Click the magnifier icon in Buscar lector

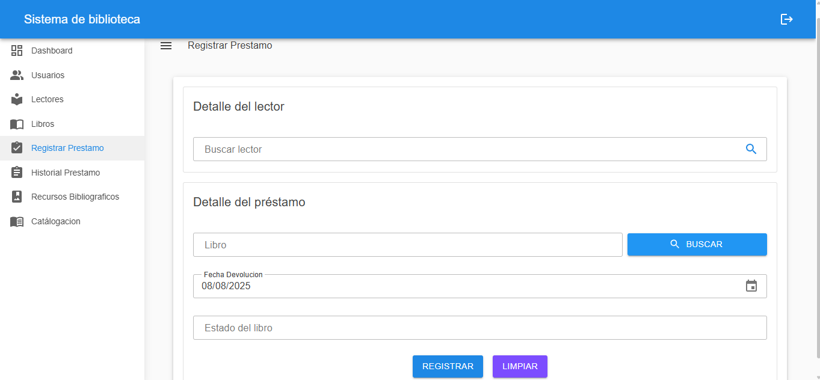[750, 149]
